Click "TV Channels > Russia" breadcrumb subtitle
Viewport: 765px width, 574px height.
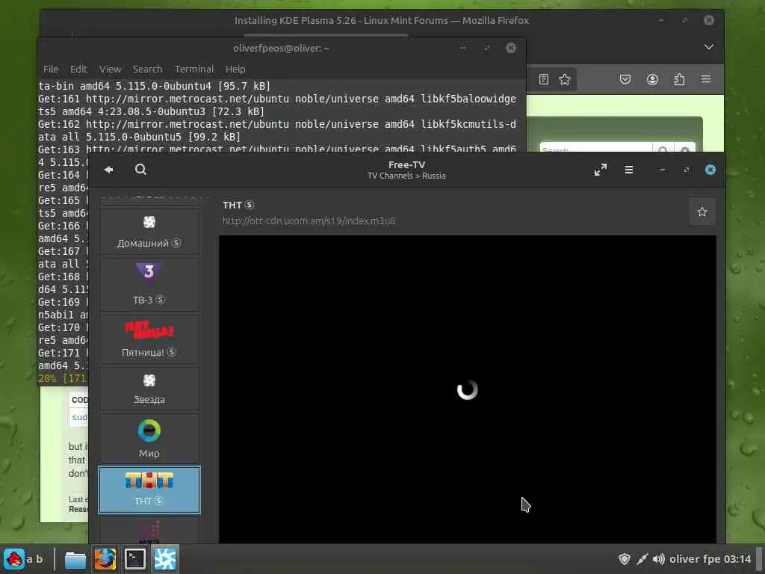point(406,176)
